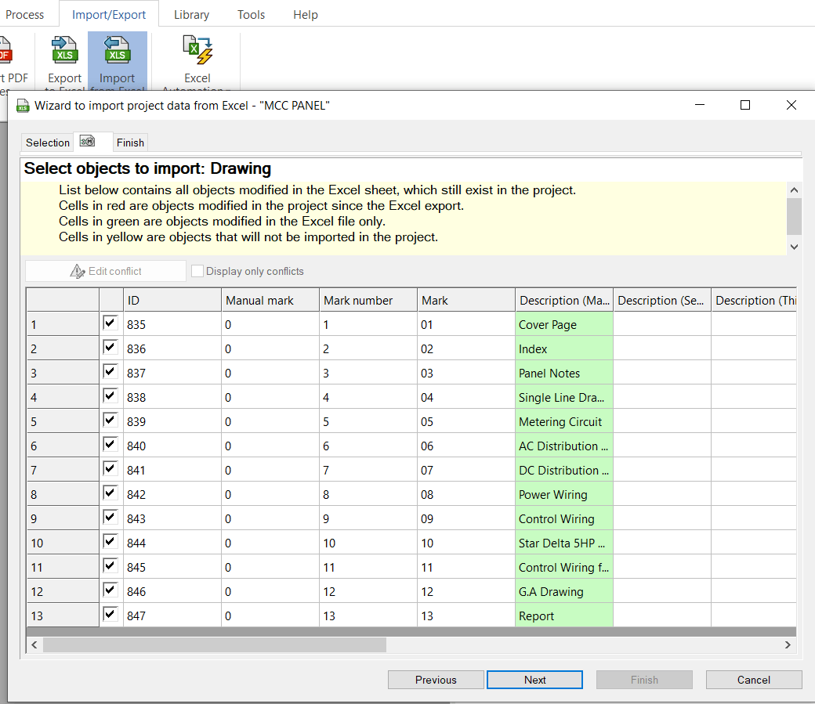Image resolution: width=815 pixels, height=704 pixels.
Task: Click the Edit conflict button
Action: coord(106,271)
